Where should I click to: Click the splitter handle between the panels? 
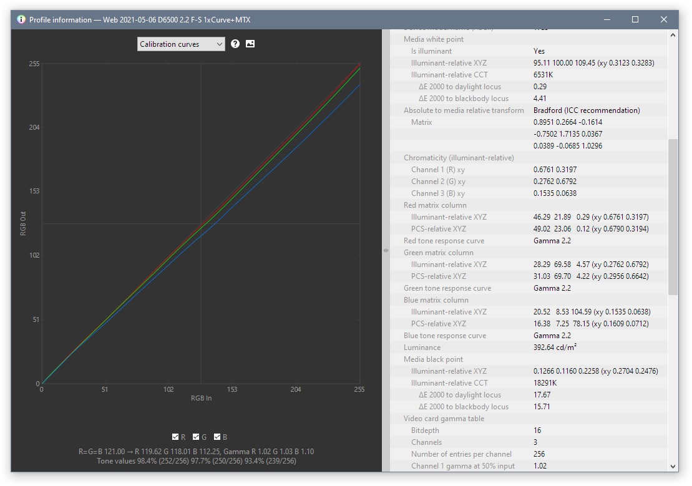point(386,250)
